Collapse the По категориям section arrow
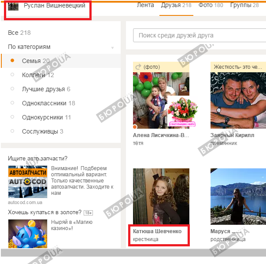 click(x=112, y=48)
